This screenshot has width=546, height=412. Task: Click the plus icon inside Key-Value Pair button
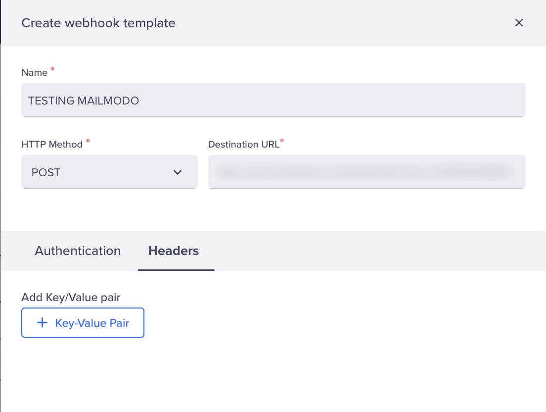point(42,322)
